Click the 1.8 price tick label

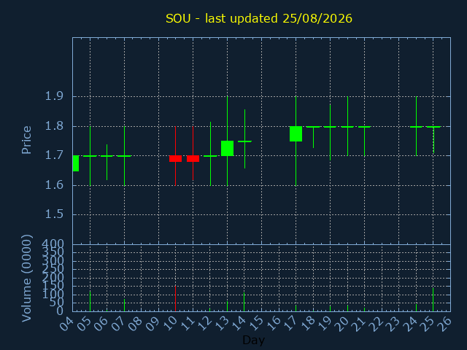coord(54,126)
